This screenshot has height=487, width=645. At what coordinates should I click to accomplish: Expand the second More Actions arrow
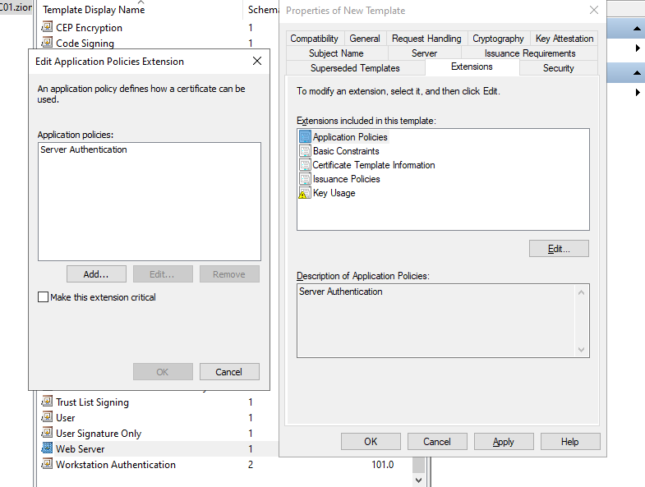637,92
